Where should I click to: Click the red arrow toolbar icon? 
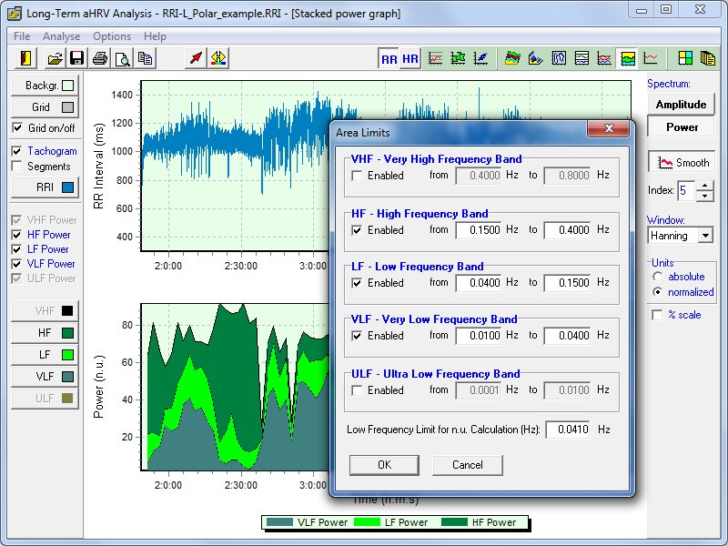tap(196, 59)
